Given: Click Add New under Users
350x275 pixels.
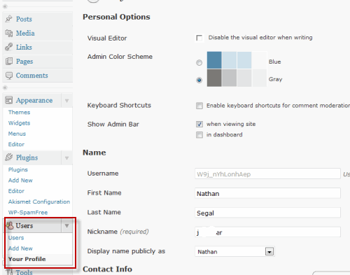Looking at the screenshot, I should click(x=20, y=248).
